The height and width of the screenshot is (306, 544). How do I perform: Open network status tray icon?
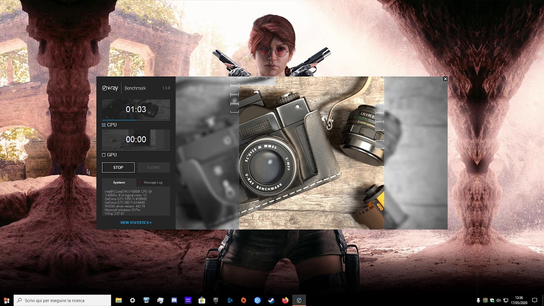[506, 300]
